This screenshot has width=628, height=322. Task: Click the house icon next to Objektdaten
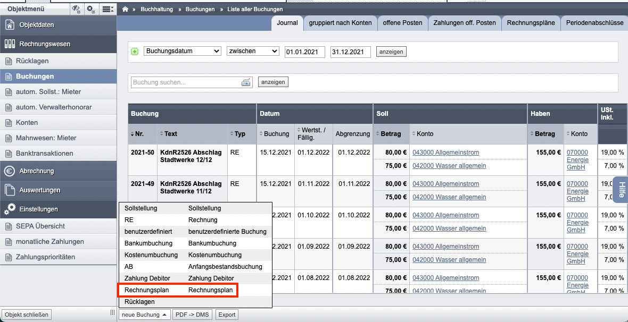pos(10,25)
